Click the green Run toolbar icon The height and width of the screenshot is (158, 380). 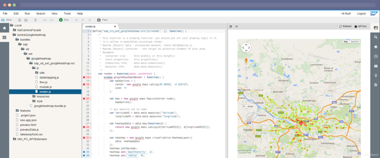(x=61, y=20)
